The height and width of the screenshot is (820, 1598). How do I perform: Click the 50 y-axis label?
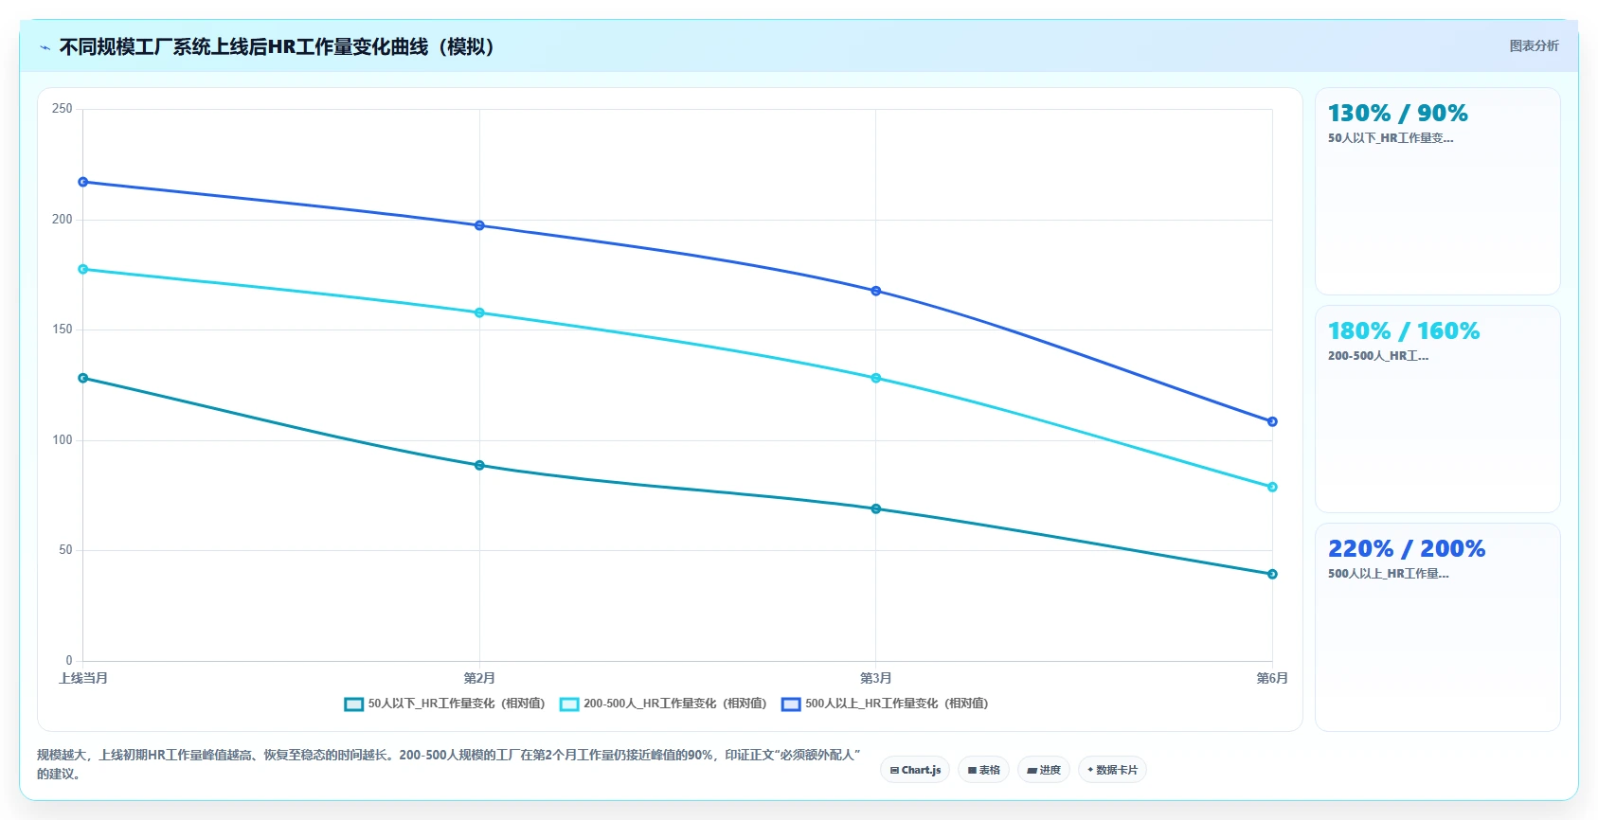coord(65,550)
